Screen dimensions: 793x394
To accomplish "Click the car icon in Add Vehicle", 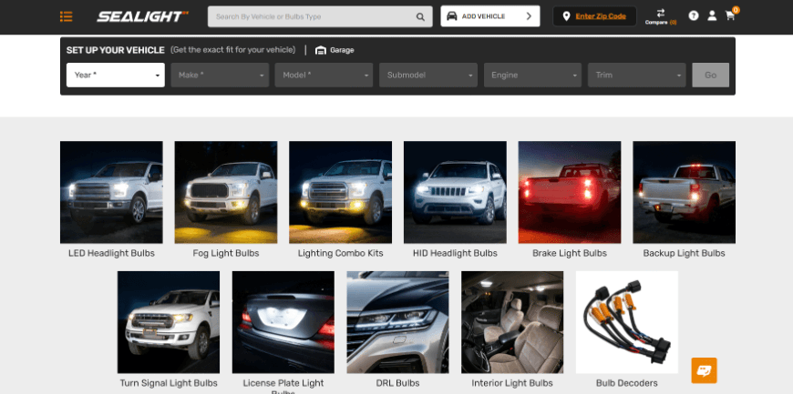I will tap(452, 16).
